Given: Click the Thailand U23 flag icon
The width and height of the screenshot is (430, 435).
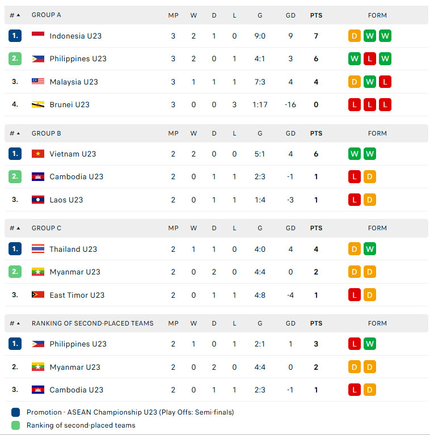Looking at the screenshot, I should (x=38, y=249).
